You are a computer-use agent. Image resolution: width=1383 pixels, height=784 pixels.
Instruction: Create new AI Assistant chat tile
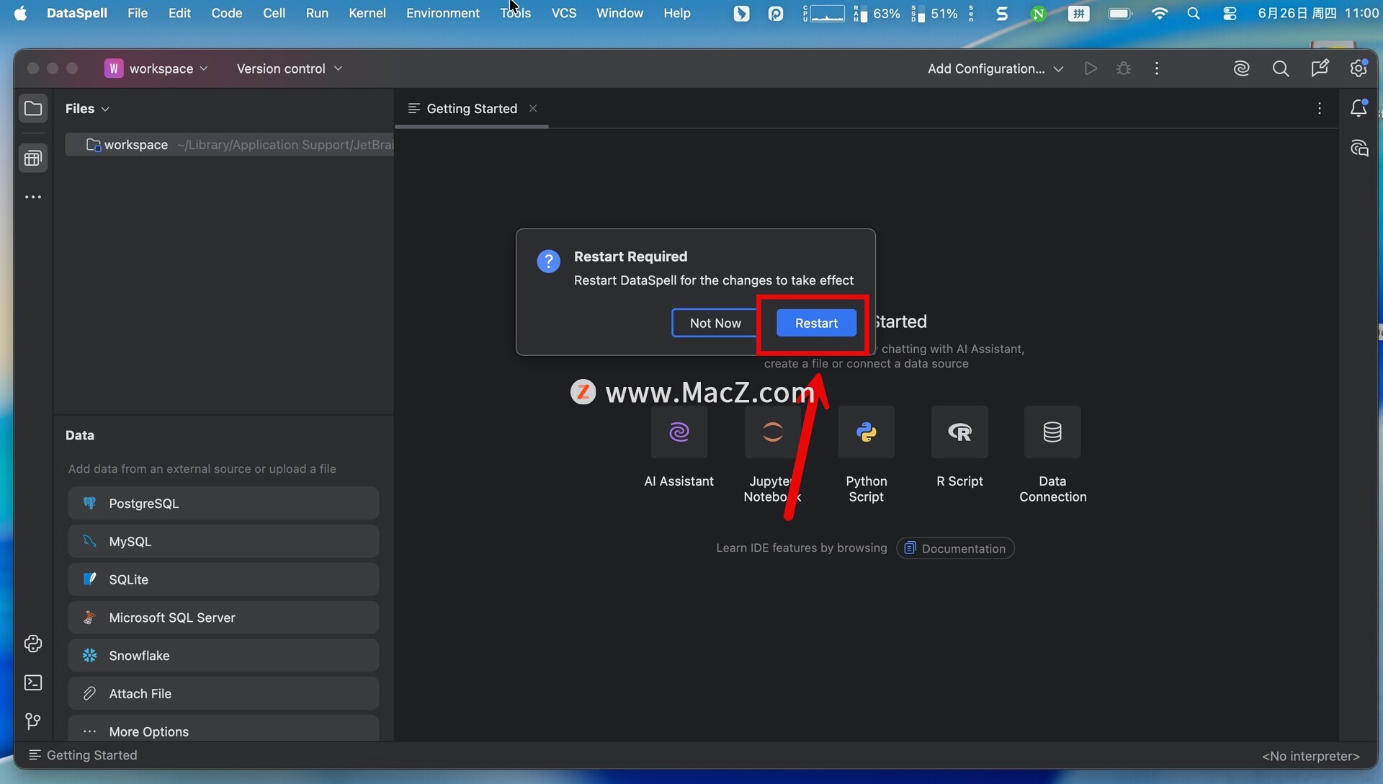tap(679, 432)
